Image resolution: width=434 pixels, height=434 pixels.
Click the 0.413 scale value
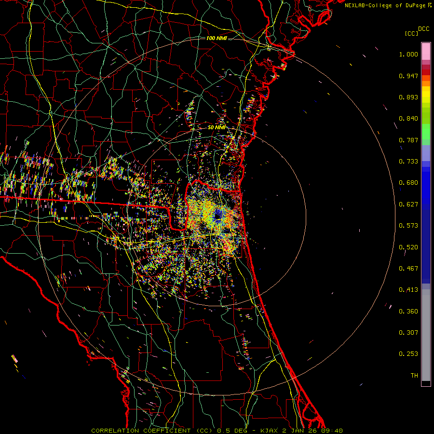click(x=408, y=290)
